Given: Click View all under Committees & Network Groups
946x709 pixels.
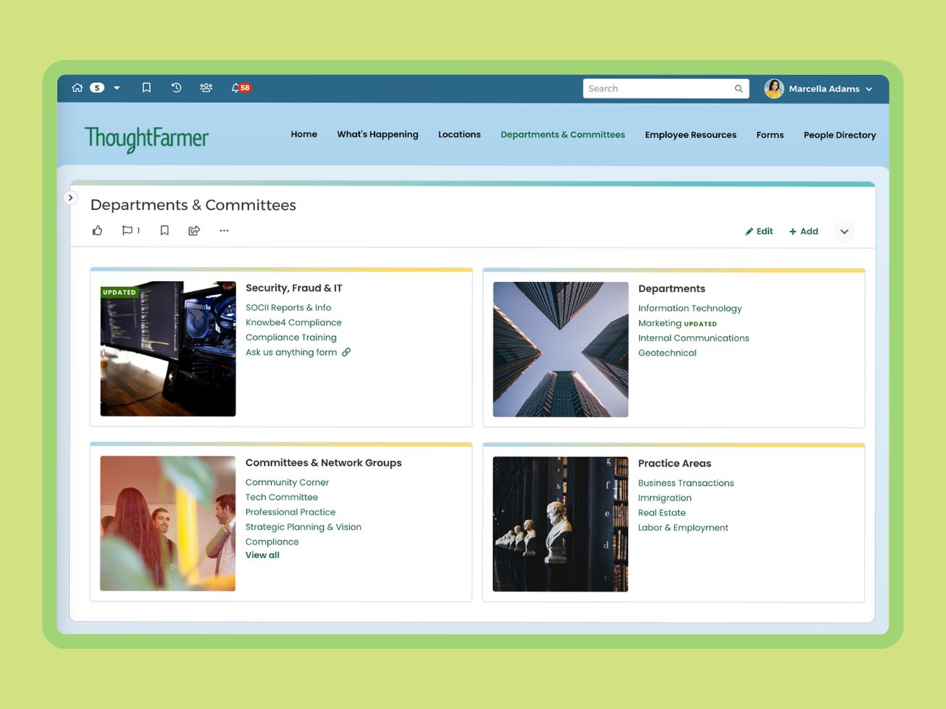Looking at the screenshot, I should point(262,555).
